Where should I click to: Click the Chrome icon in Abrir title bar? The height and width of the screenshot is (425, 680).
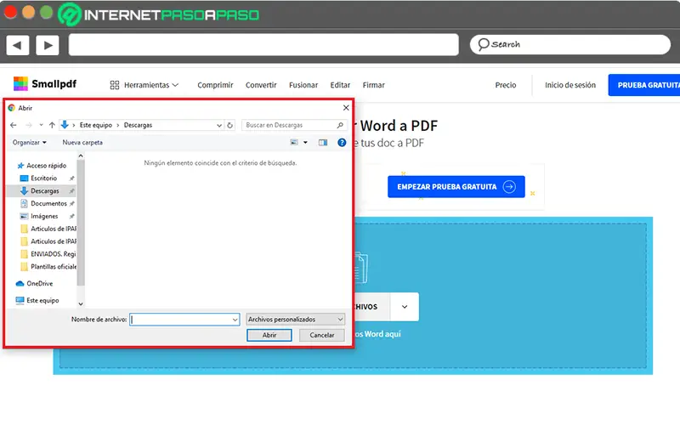pos(12,108)
